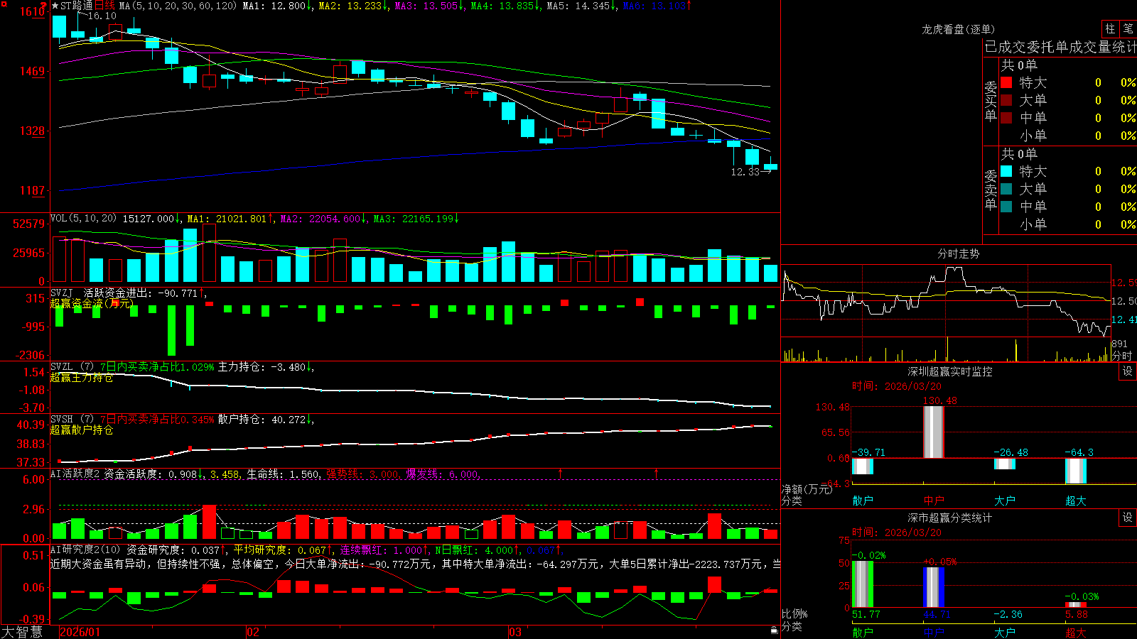This screenshot has width=1137, height=639.
Task: Click the first red arrow signal in AI活跃度2
Action: (561, 473)
